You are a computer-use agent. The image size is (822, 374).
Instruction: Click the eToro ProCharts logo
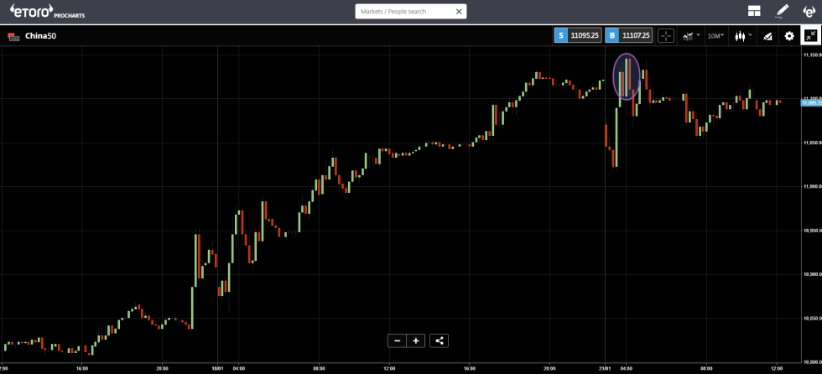point(48,11)
